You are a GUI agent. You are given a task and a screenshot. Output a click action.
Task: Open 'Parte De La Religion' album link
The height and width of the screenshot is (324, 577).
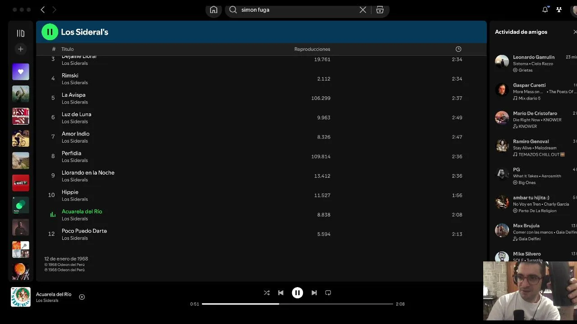(537, 211)
